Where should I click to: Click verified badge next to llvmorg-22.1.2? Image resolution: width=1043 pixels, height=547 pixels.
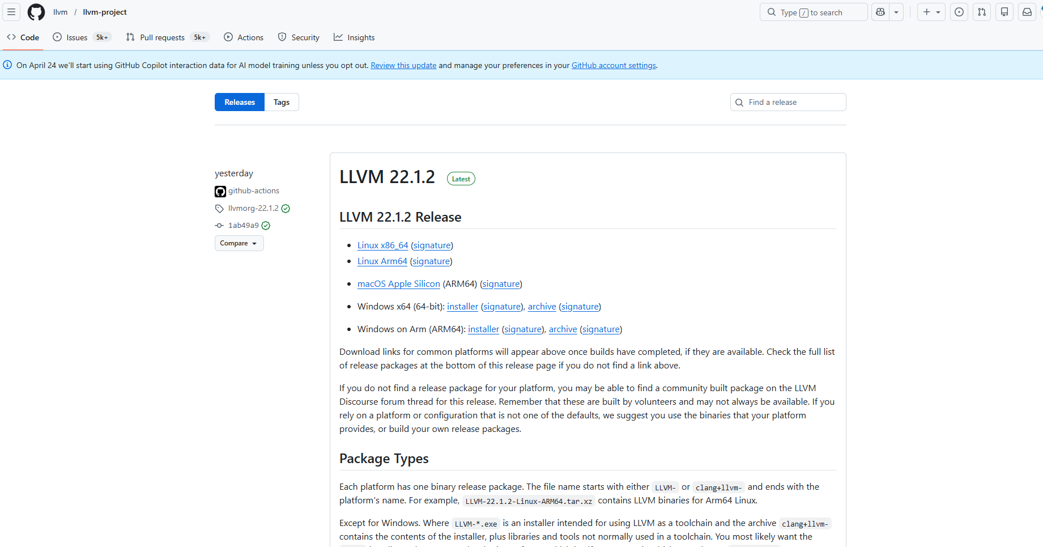286,209
